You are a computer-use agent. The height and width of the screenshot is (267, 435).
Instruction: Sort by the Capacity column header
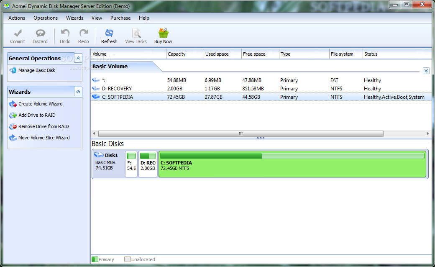[185, 54]
